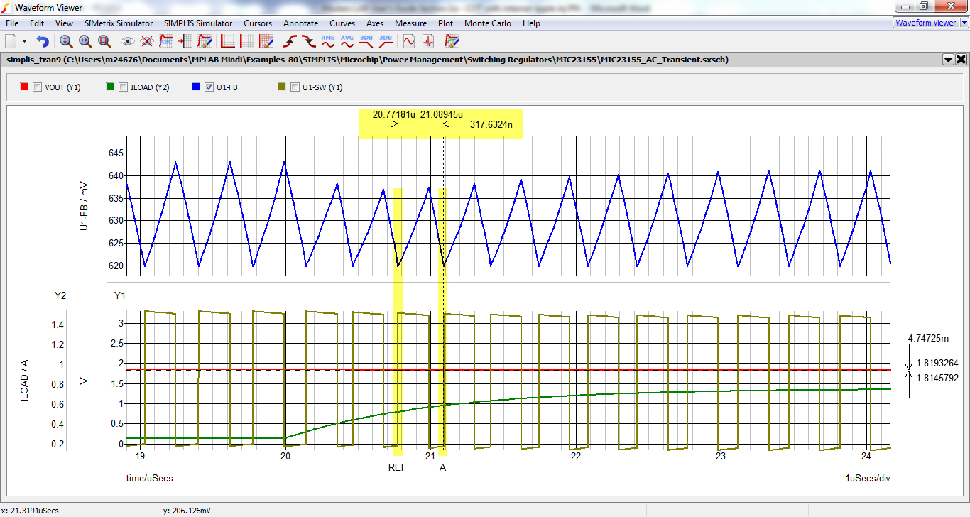This screenshot has width=970, height=517.
Task: Click the new graph sheet icon
Action: (11, 42)
